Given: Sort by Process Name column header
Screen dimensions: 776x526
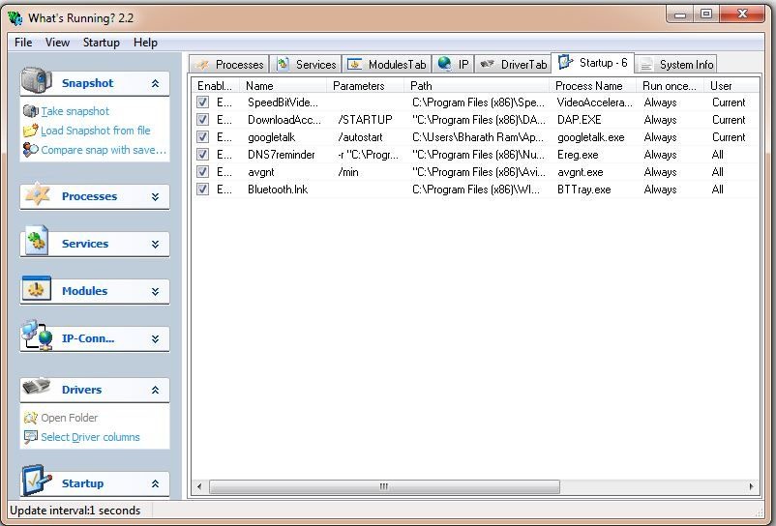Looking at the screenshot, I should click(x=588, y=86).
